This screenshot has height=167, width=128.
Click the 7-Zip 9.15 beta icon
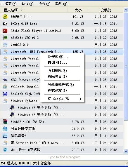tap(5, 24)
